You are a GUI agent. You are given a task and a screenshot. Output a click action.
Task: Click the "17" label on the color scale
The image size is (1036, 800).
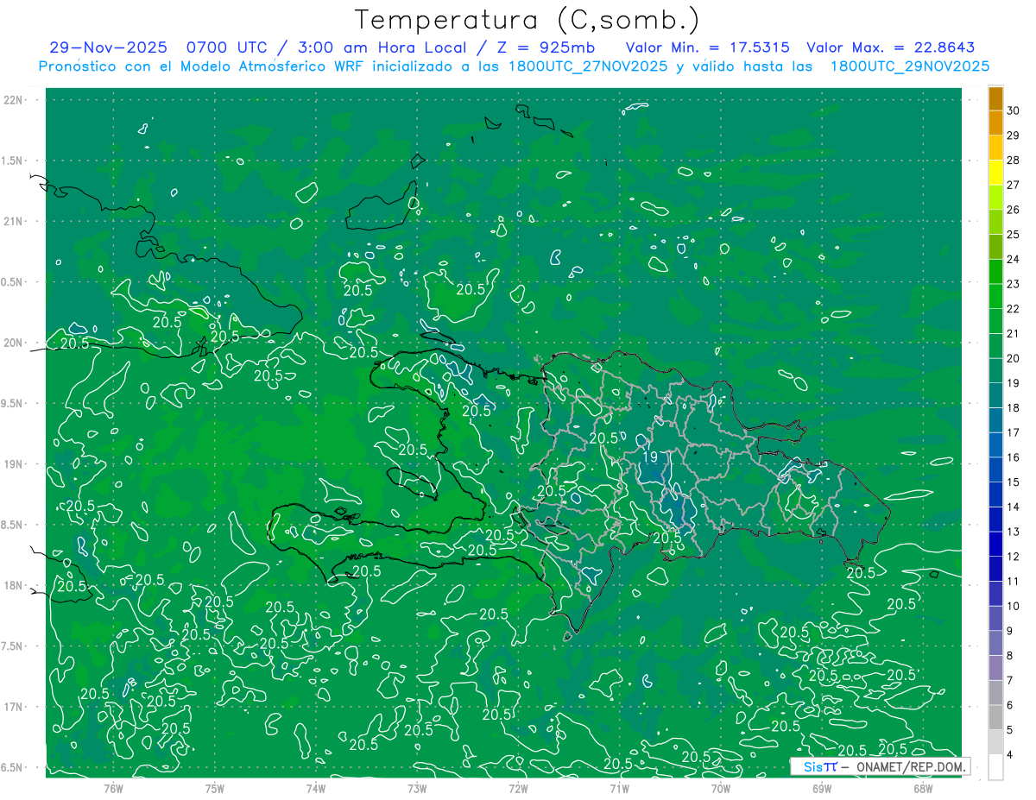click(1014, 433)
